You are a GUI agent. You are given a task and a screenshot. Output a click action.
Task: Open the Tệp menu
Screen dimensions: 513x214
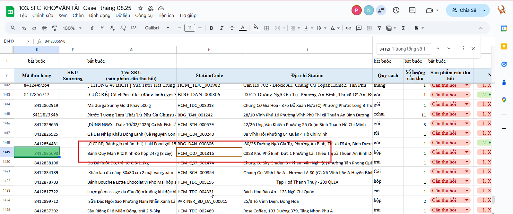coord(23,15)
